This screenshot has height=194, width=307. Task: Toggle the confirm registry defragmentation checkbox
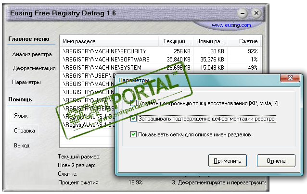(133, 119)
